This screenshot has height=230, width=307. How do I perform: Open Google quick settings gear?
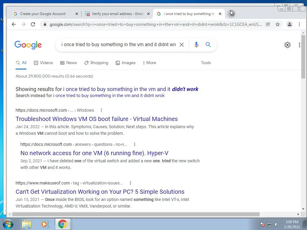[x=287, y=45]
